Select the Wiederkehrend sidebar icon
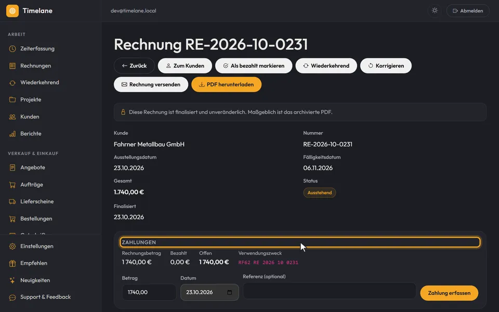Screen dimensions: 499x312 click(12, 83)
